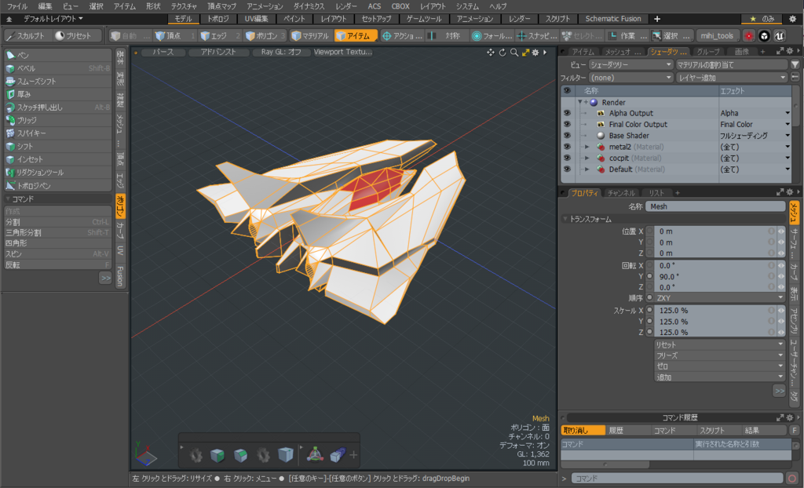Click the マテリアルの割り当て button
Image resolution: width=804 pixels, height=488 pixels.
pyautogui.click(x=732, y=64)
